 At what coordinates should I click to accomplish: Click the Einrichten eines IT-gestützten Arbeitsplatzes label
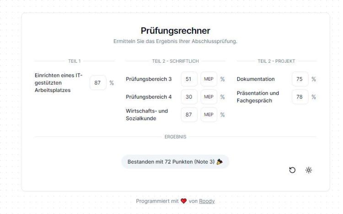(x=59, y=83)
